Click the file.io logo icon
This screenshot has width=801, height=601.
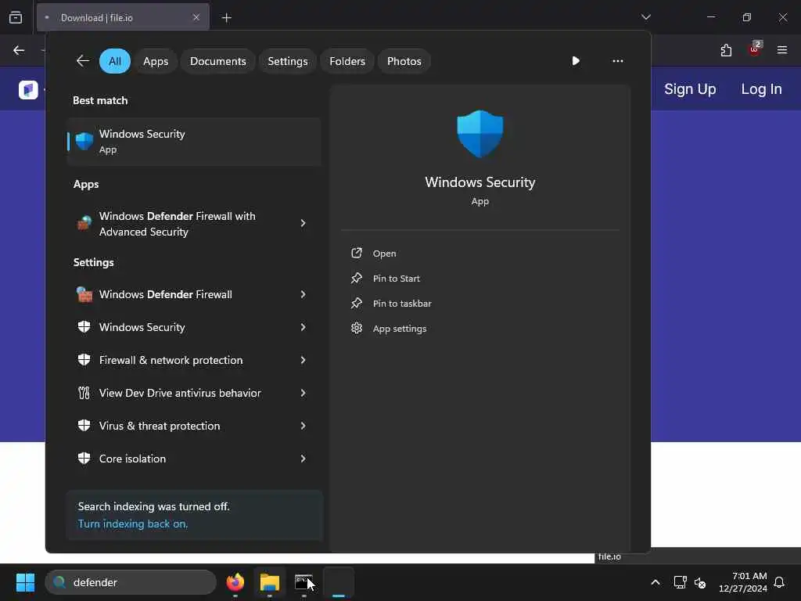coord(29,90)
